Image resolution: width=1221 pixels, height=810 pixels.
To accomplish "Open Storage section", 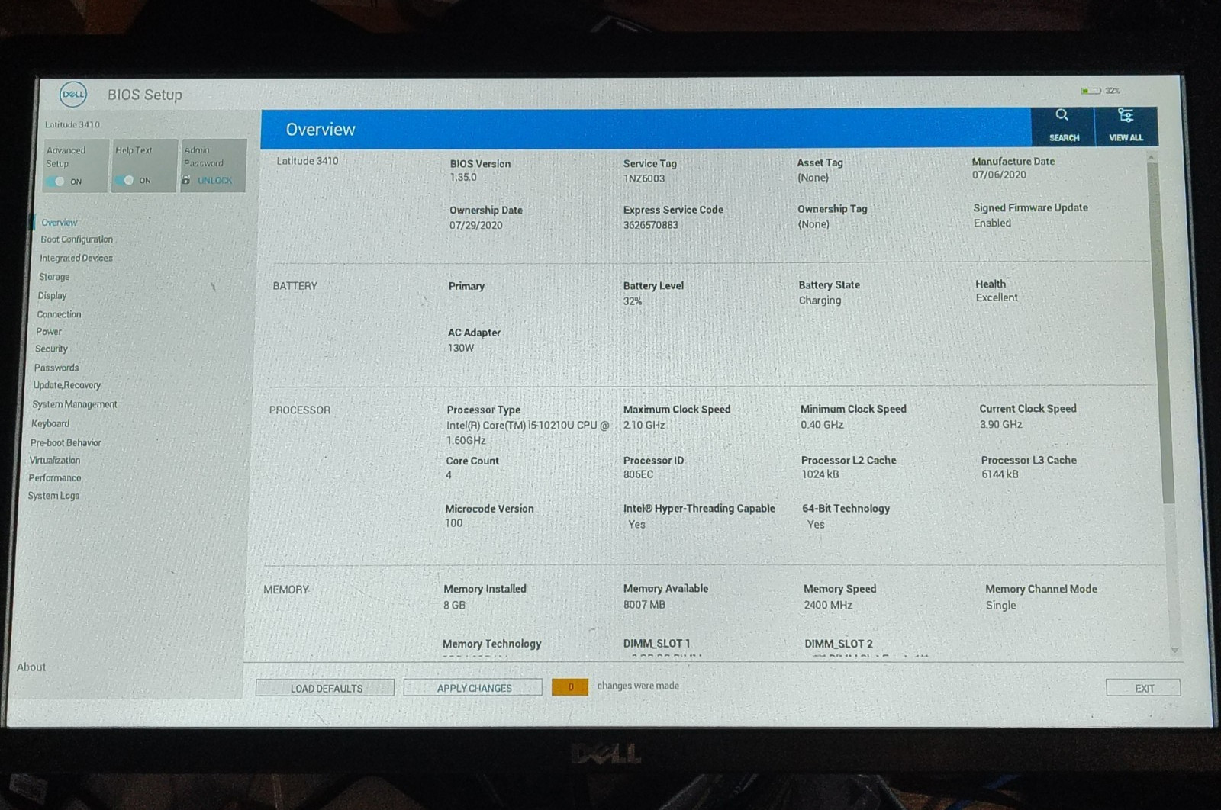I will [54, 277].
